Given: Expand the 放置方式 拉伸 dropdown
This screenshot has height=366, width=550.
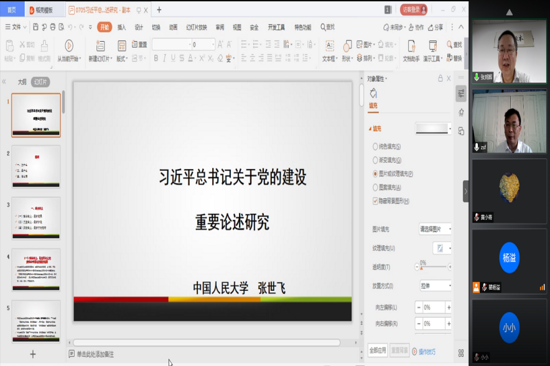Looking at the screenshot, I should (x=436, y=286).
